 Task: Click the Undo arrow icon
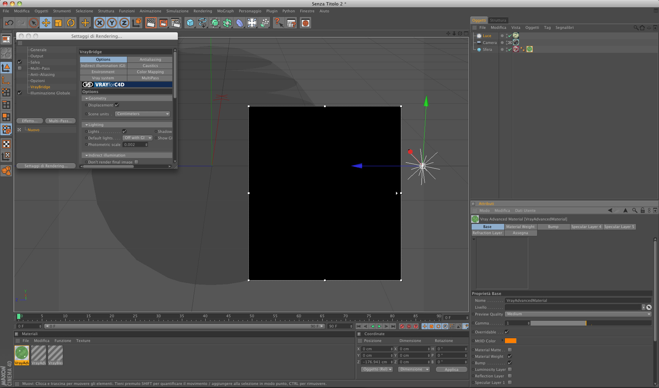tap(9, 23)
